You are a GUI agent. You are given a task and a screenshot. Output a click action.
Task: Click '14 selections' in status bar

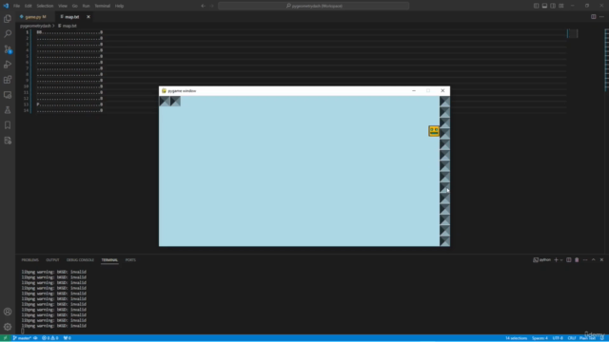point(516,338)
